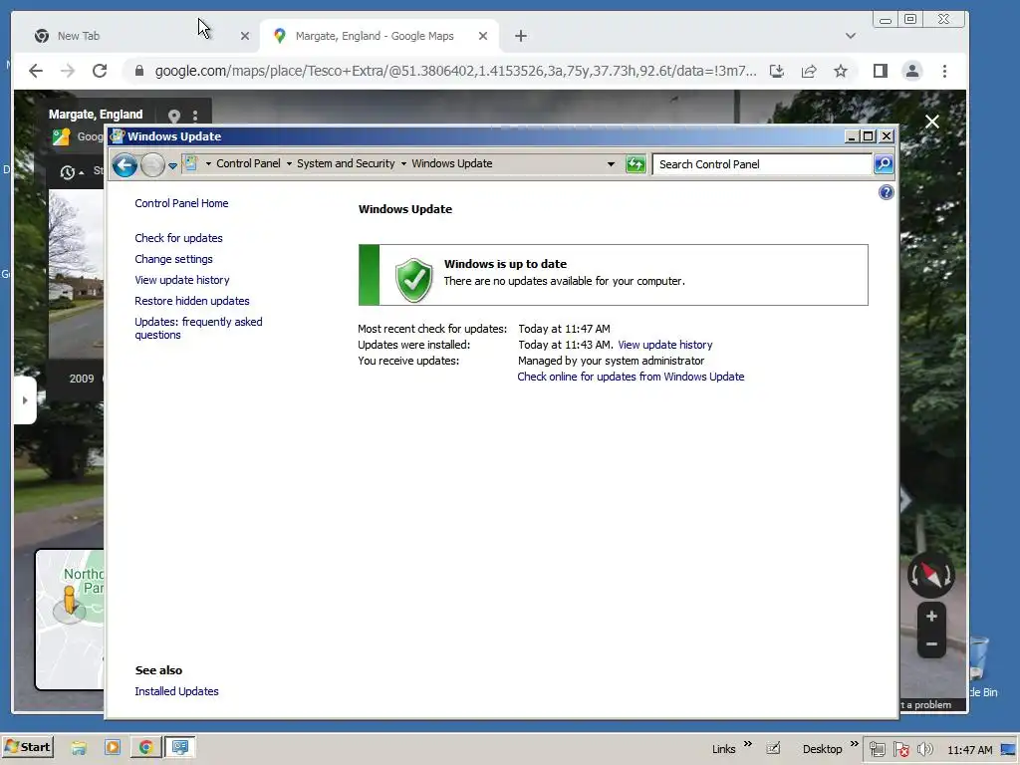Open Control Panel Home
Image resolution: width=1020 pixels, height=765 pixels.
[x=181, y=203]
